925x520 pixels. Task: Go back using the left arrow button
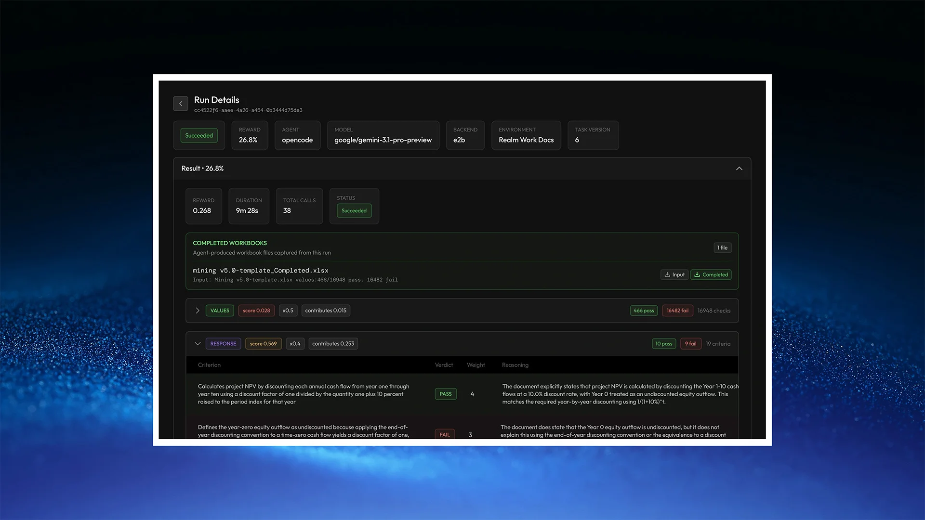pyautogui.click(x=181, y=104)
